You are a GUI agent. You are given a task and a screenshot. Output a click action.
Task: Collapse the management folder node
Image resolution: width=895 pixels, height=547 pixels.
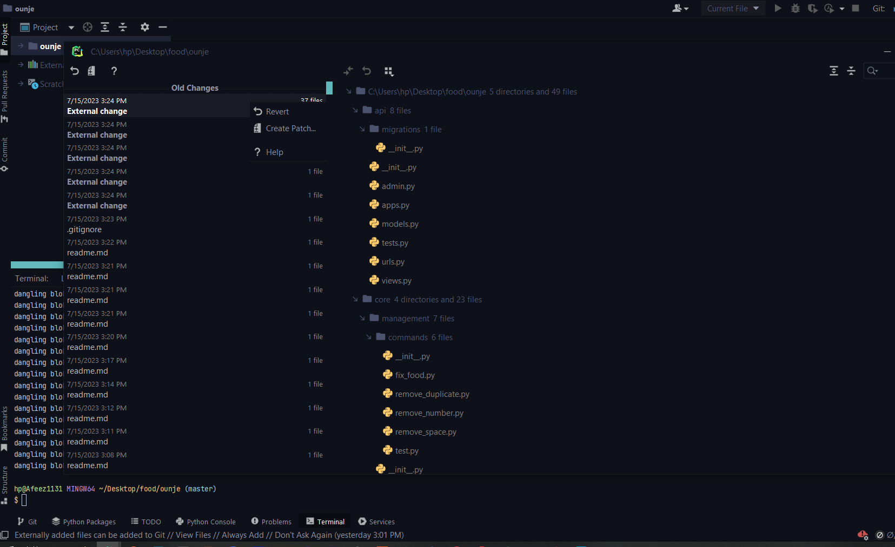pos(362,318)
